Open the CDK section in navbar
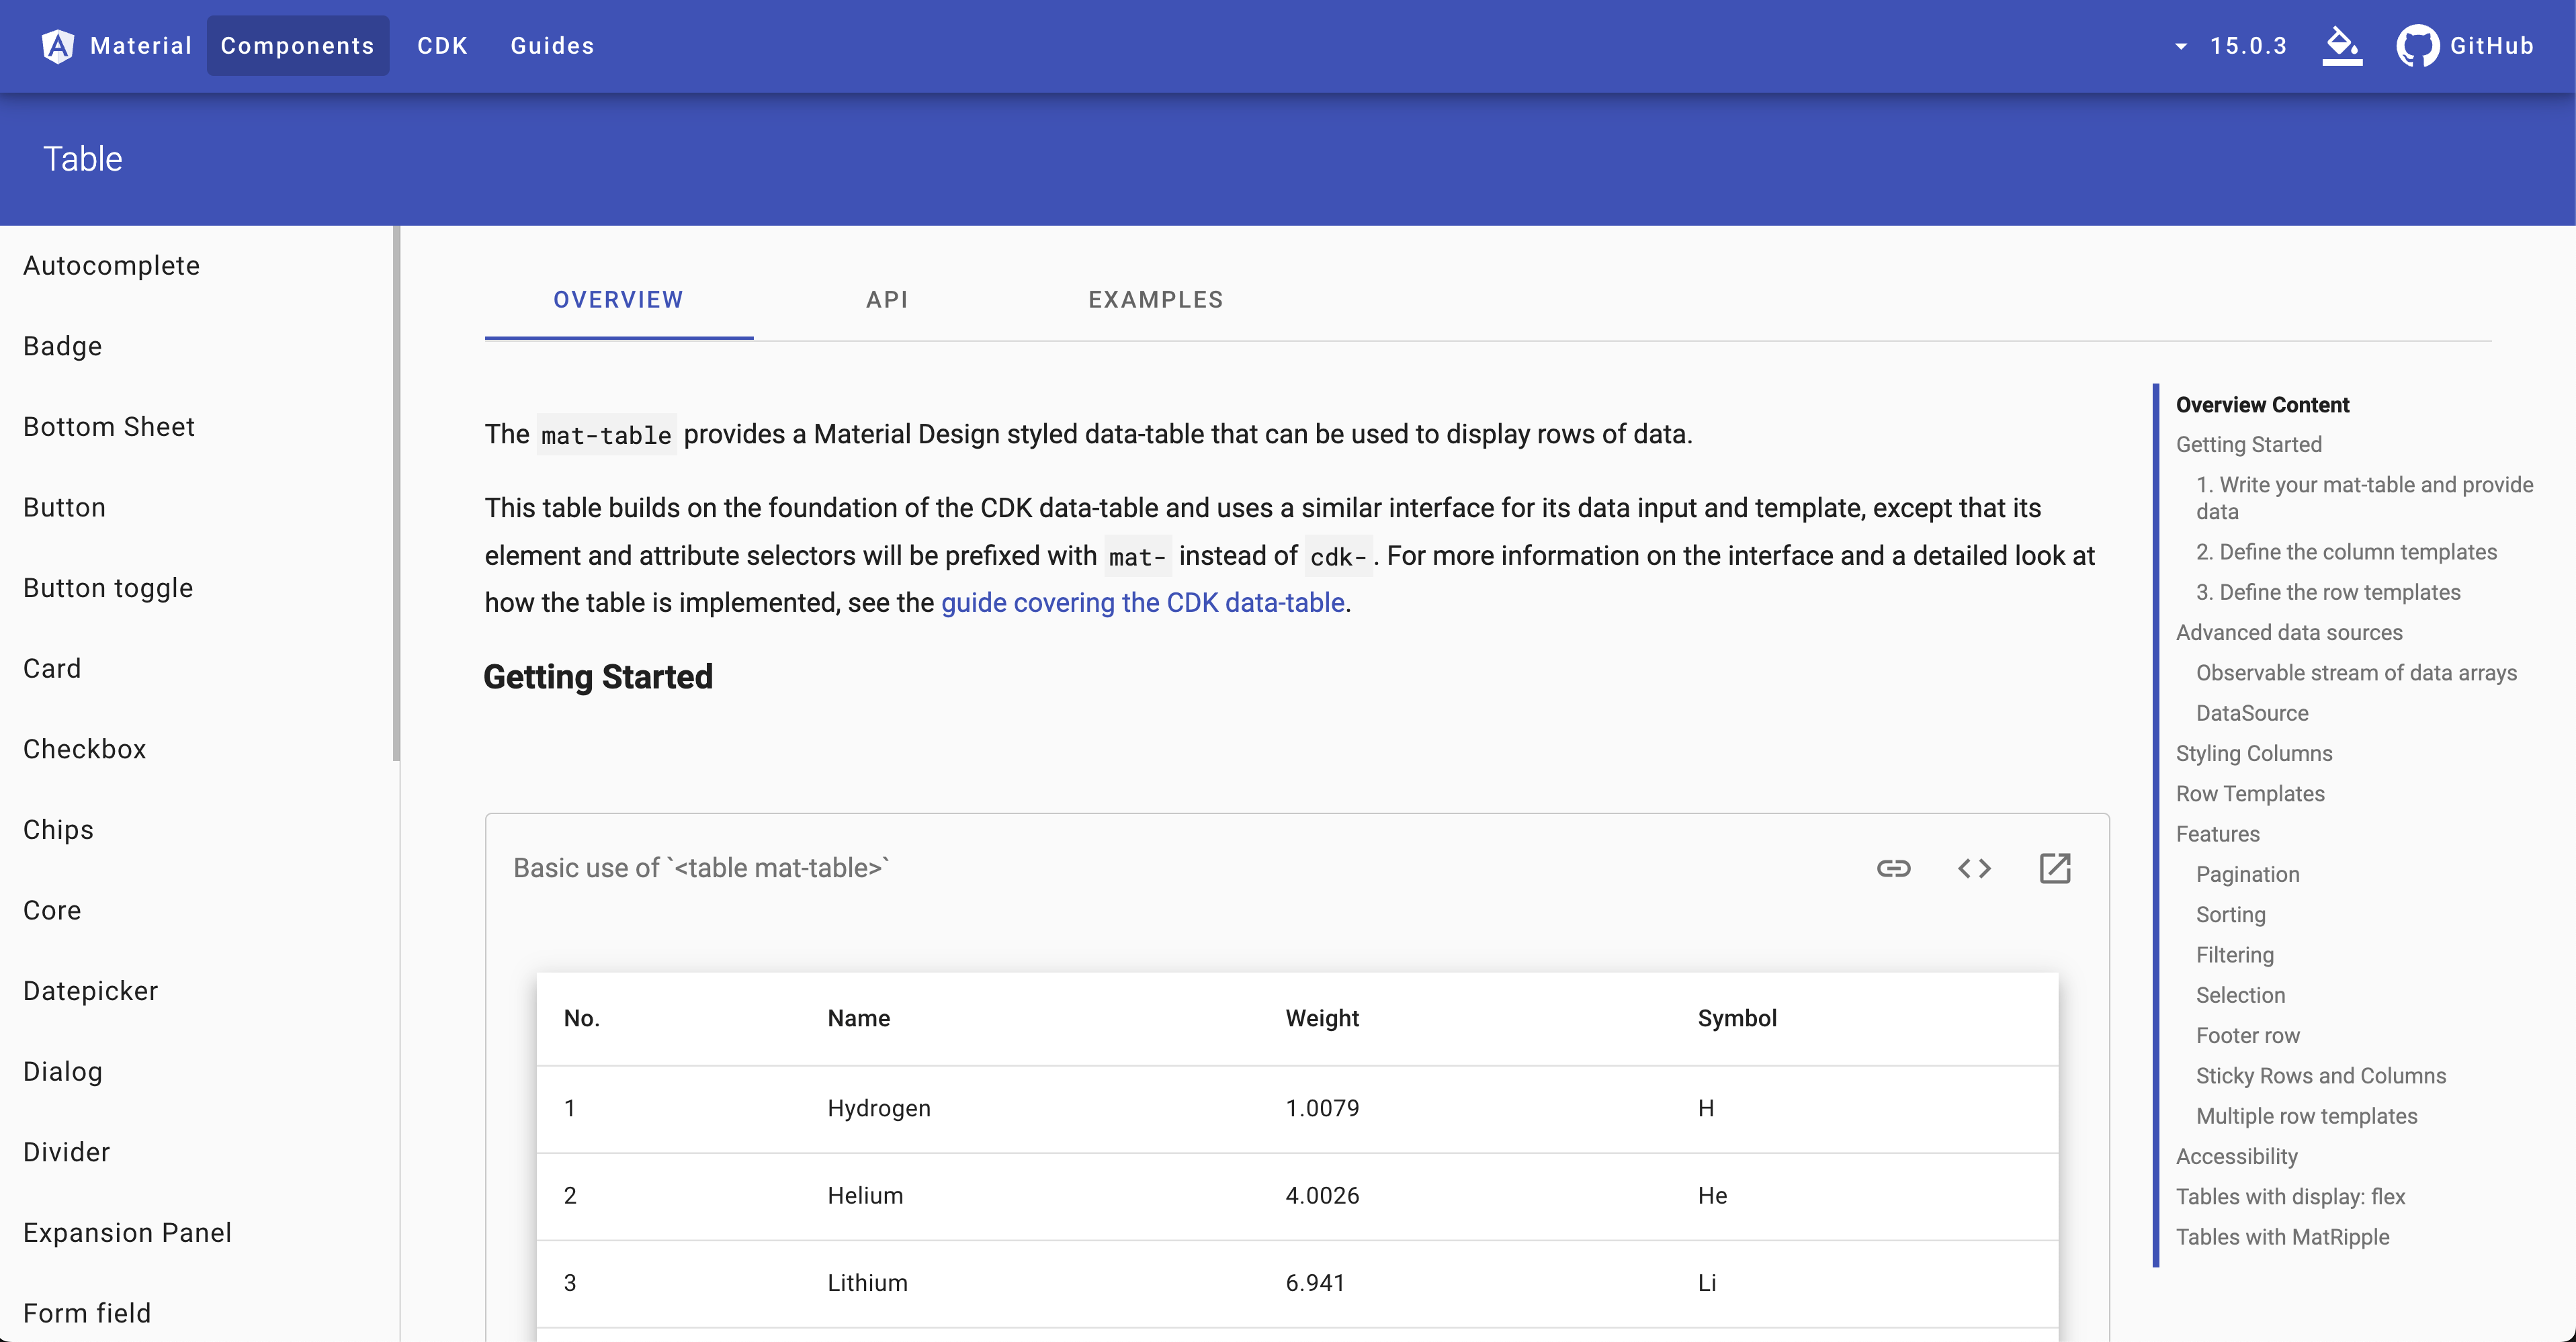The image size is (2576, 1342). 442,46
